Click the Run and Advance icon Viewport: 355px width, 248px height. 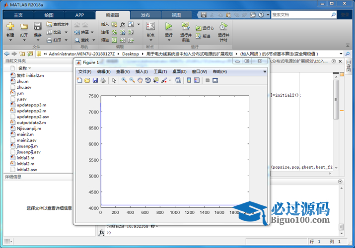(x=186, y=26)
